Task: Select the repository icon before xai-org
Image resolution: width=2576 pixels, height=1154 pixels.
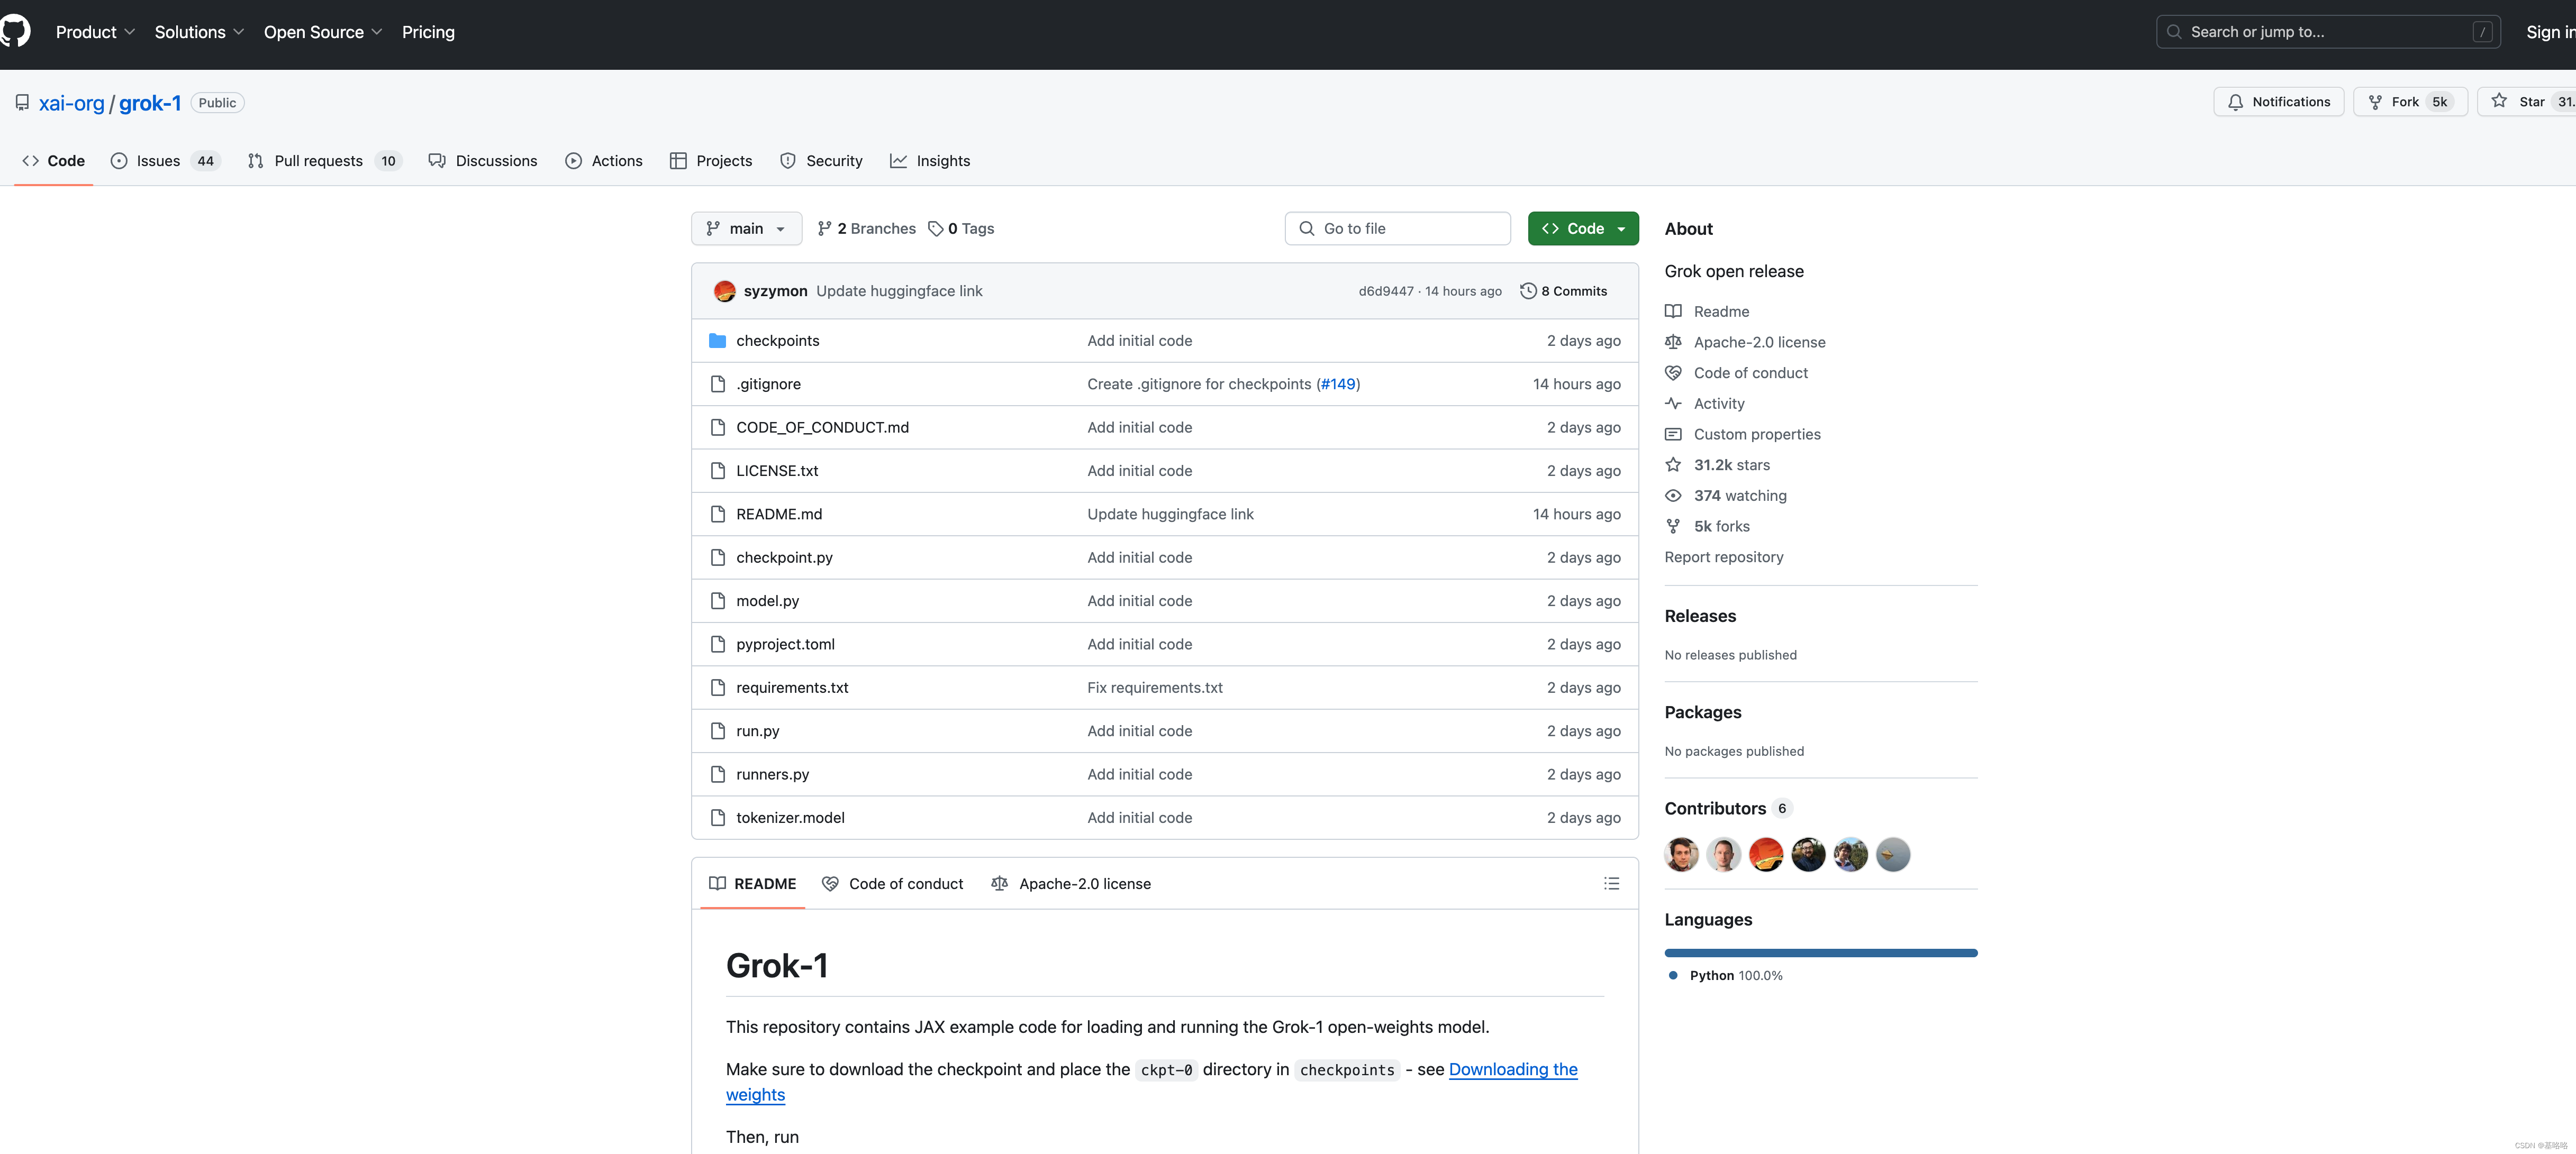Action: click(x=22, y=103)
